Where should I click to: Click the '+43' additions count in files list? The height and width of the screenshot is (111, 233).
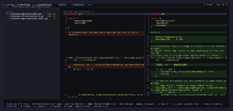click(x=49, y=14)
